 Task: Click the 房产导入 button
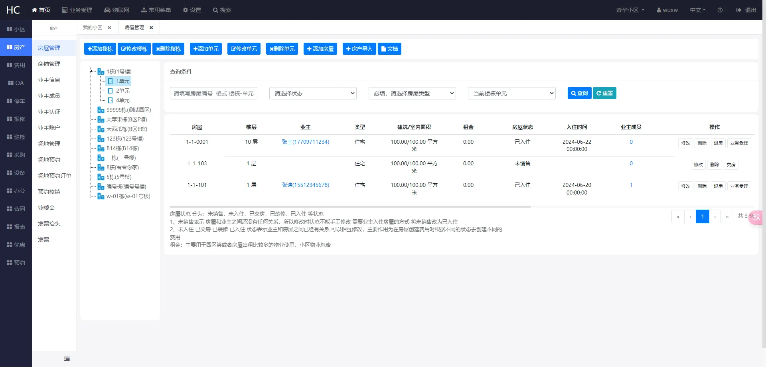click(359, 49)
